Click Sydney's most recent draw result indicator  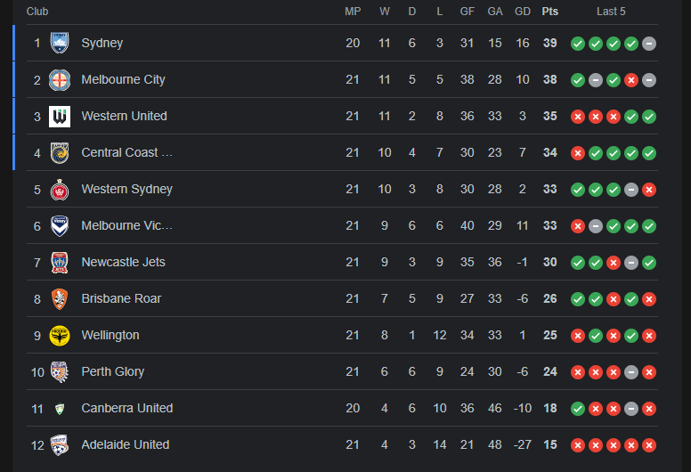click(649, 43)
